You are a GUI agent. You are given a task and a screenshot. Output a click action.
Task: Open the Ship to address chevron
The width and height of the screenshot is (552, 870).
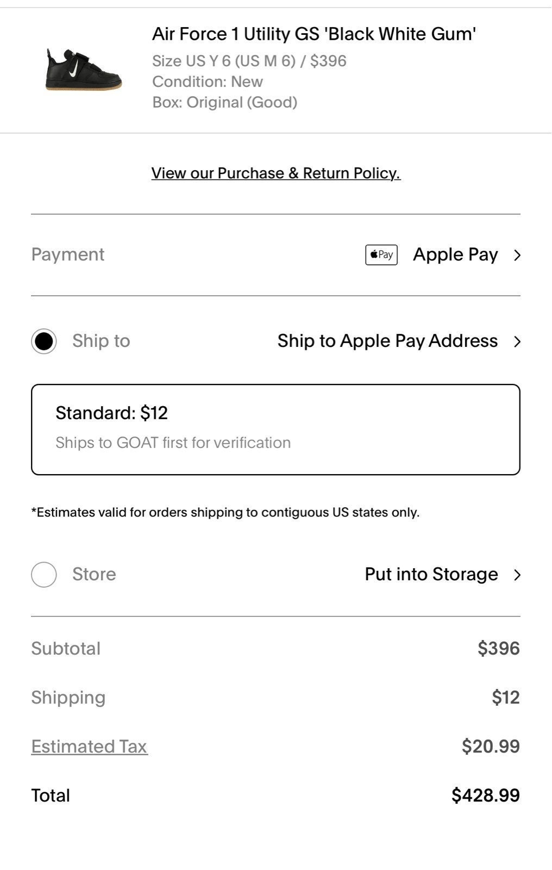pos(517,341)
